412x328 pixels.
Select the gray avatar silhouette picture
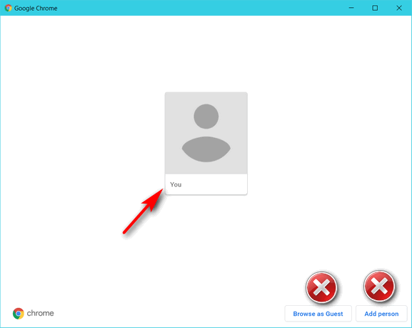click(x=206, y=133)
